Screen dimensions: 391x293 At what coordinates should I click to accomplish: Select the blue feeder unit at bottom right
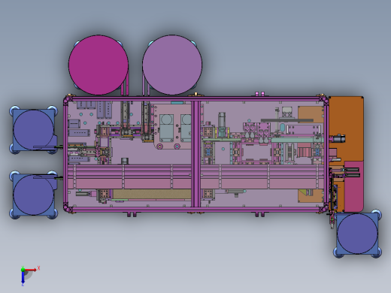tap(357, 234)
